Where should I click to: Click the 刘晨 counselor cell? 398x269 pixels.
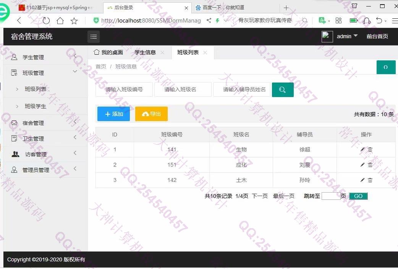pyautogui.click(x=304, y=165)
